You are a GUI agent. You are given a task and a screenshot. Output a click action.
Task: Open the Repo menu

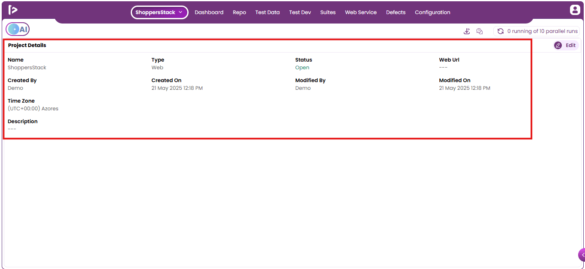pos(240,12)
